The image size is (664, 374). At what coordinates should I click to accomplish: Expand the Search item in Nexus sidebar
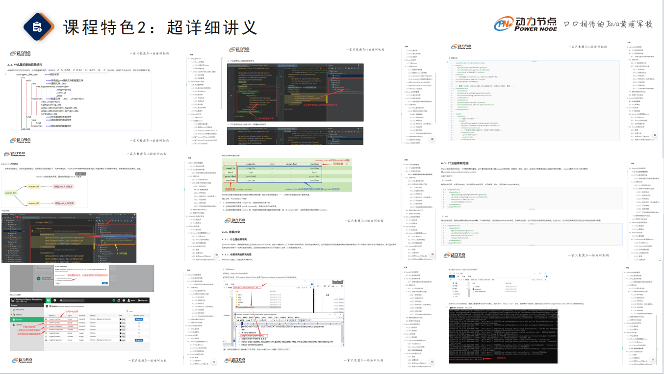tap(20, 315)
